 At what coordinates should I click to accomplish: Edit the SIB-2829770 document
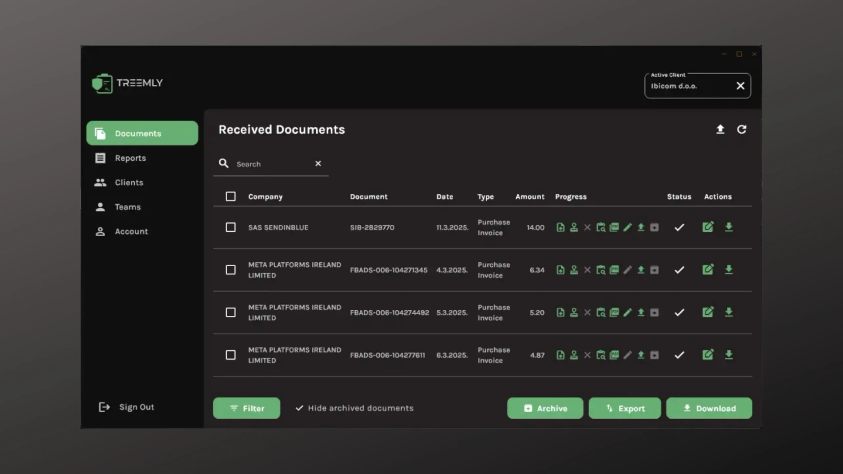point(708,227)
